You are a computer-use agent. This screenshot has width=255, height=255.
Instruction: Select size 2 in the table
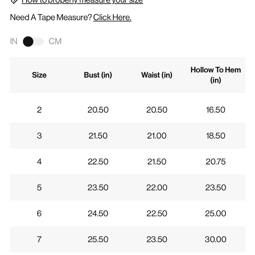point(39,110)
